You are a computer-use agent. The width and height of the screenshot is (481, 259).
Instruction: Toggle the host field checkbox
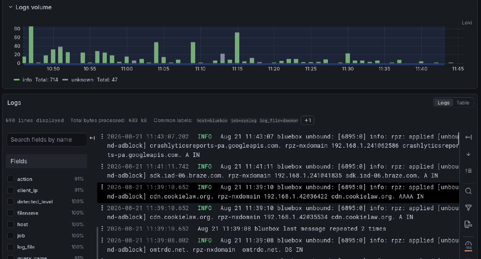coord(10,224)
